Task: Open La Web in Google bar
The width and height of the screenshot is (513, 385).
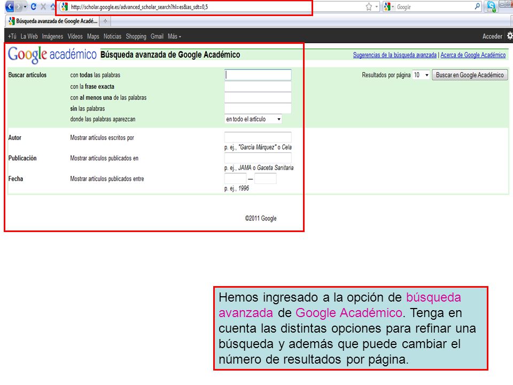Action: pos(29,36)
